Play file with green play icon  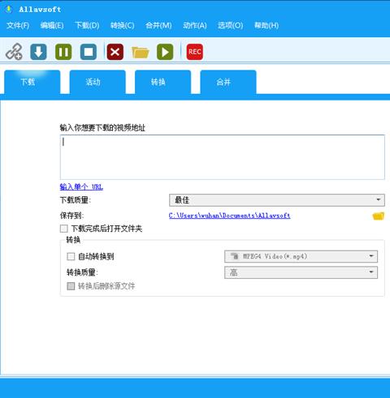point(165,52)
